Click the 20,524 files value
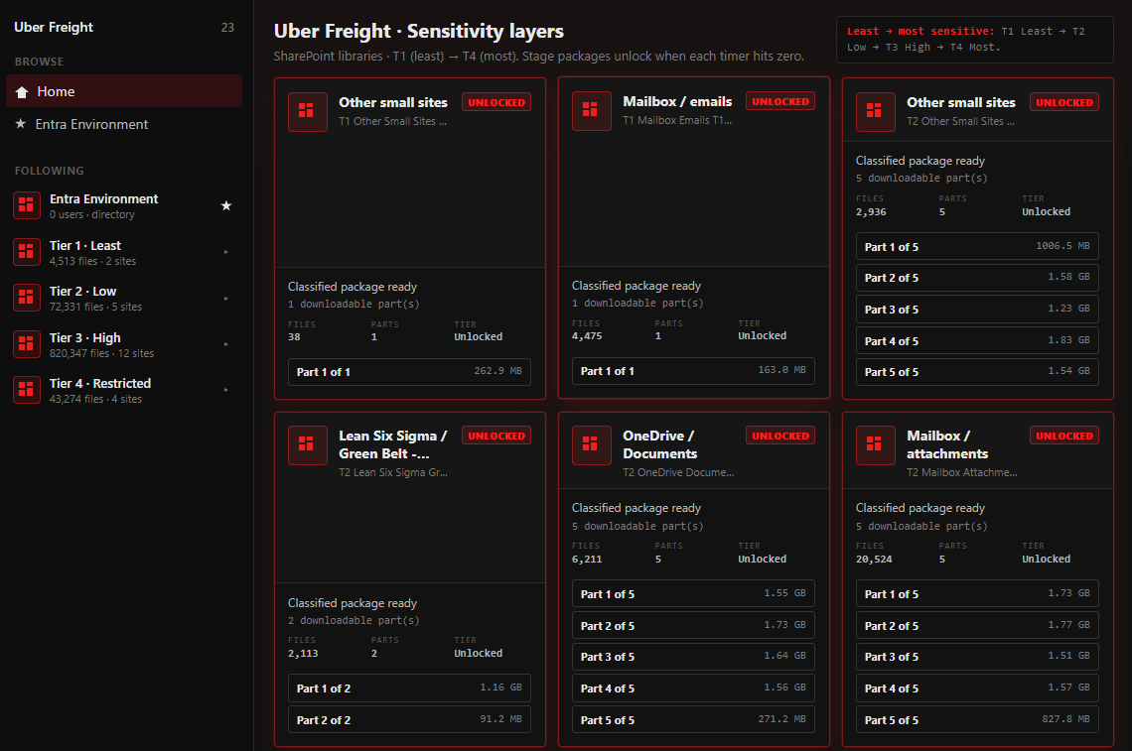 [x=874, y=560]
